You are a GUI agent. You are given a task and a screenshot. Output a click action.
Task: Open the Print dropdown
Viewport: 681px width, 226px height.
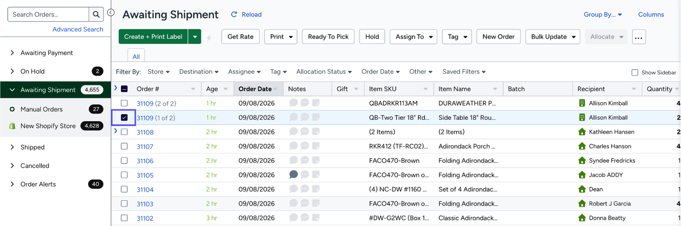click(281, 37)
